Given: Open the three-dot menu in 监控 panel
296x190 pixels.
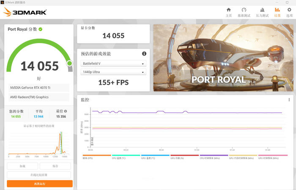Looking at the screenshot, I should point(289,100).
